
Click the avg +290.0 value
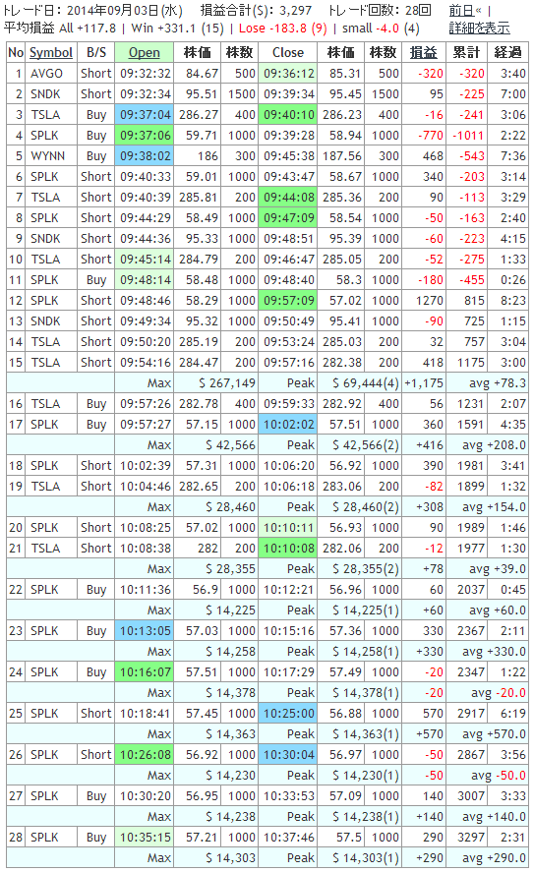pos(494,857)
